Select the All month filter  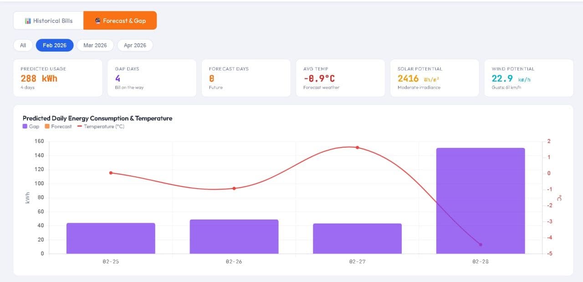click(22, 45)
